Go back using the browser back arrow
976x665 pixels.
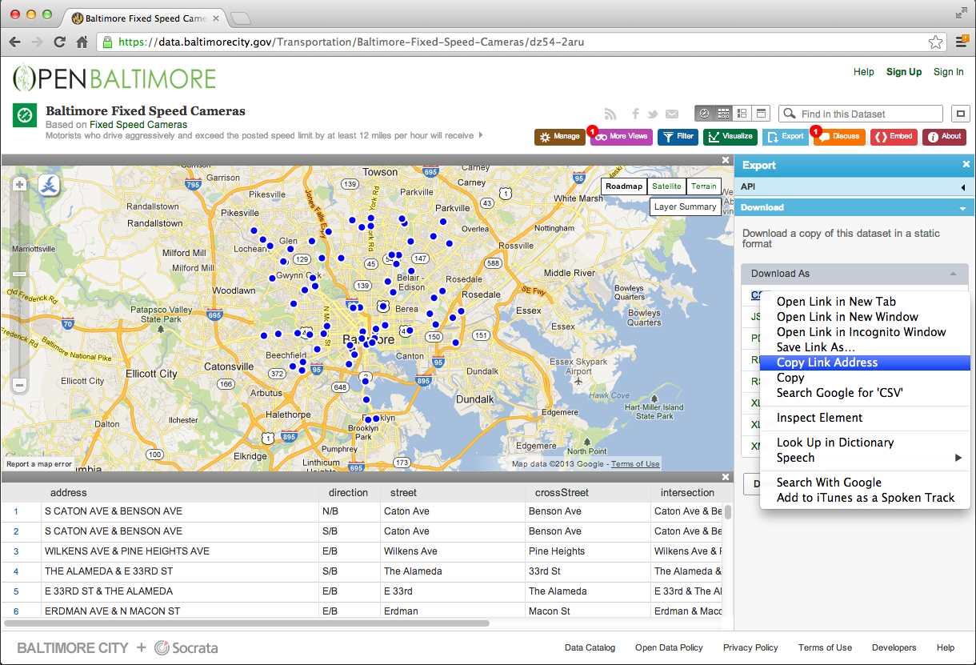(15, 42)
